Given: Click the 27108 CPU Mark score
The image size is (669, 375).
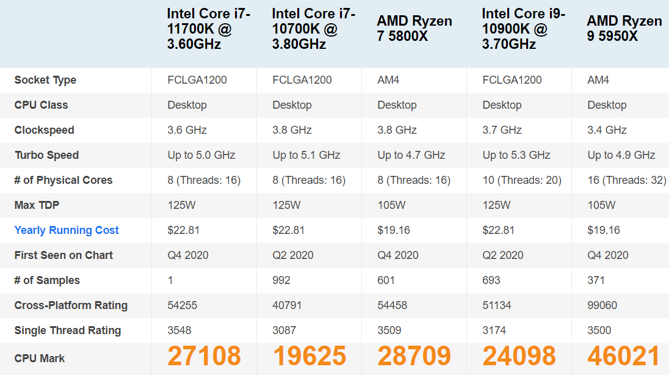Looking at the screenshot, I should (x=204, y=356).
